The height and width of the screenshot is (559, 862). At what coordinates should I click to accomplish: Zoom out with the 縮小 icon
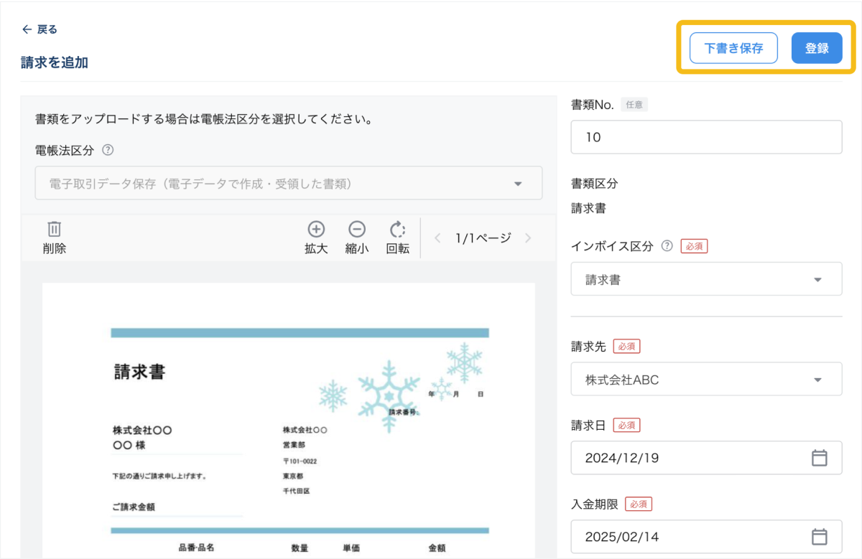[x=357, y=230]
